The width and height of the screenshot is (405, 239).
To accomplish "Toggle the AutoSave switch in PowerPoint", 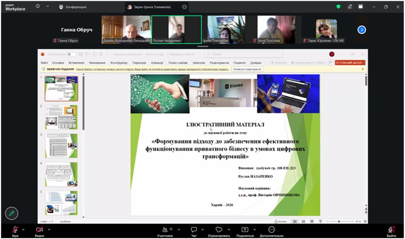I will pos(72,54).
